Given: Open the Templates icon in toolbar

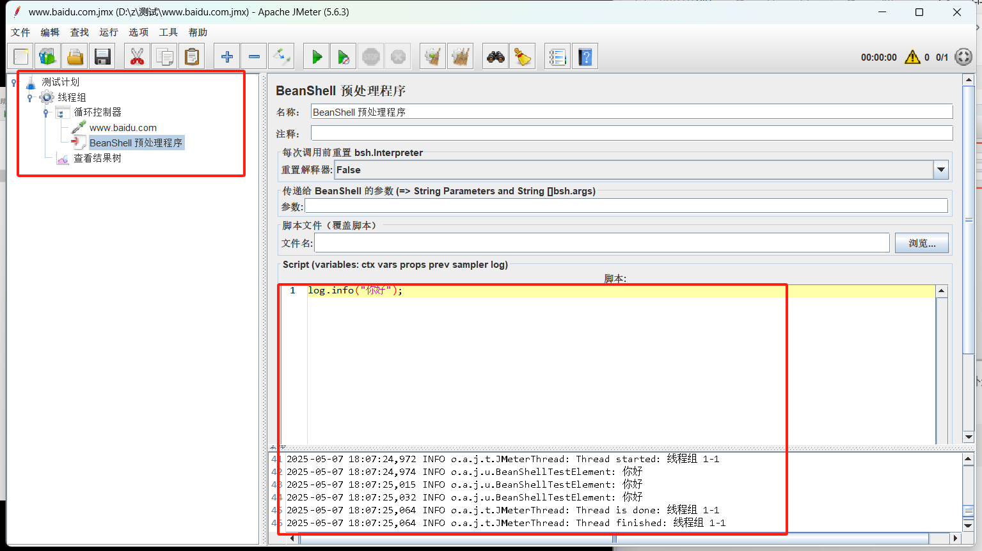Looking at the screenshot, I should [x=48, y=57].
